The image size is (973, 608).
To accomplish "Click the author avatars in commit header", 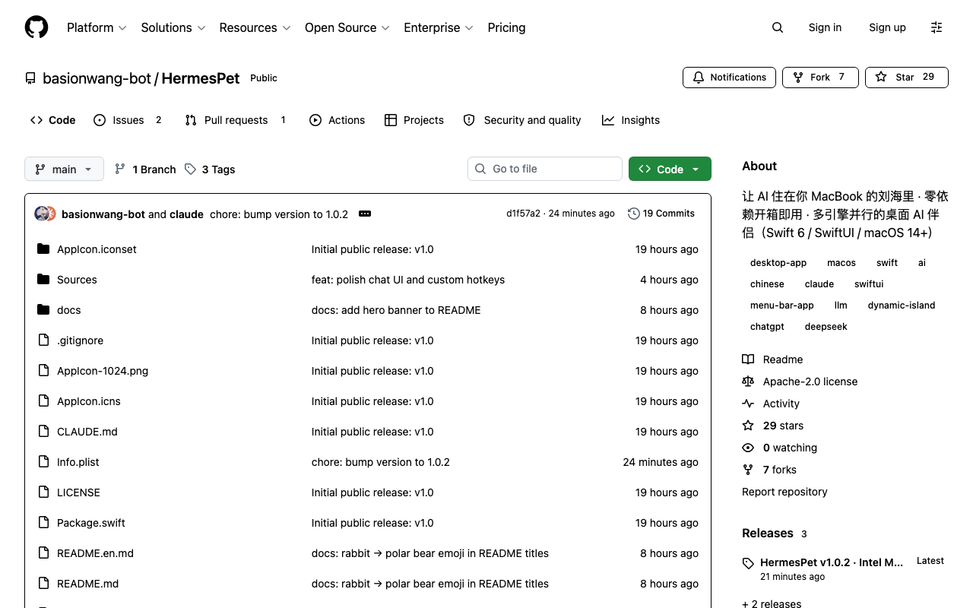I will (46, 214).
